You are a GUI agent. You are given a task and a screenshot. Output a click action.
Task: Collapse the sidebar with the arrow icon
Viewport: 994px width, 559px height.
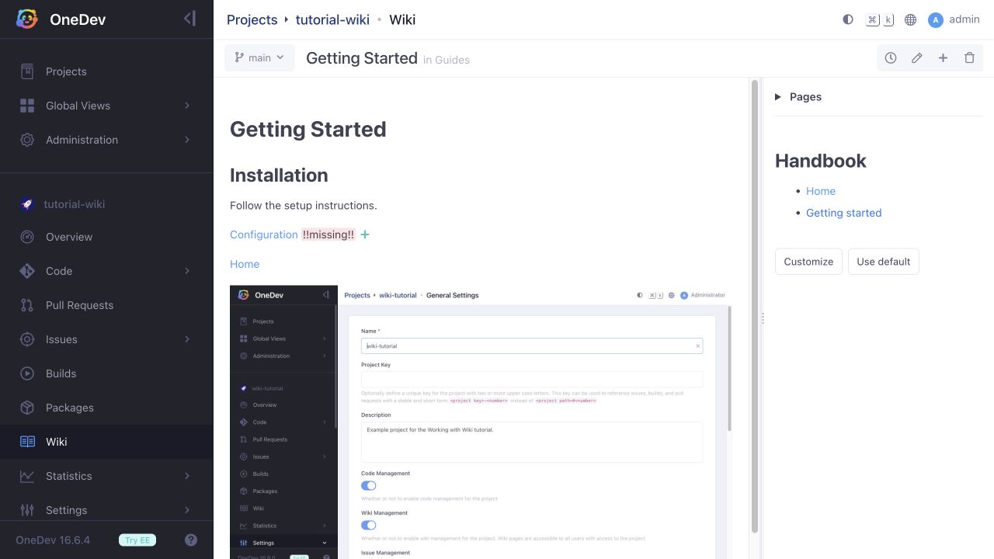(x=189, y=19)
